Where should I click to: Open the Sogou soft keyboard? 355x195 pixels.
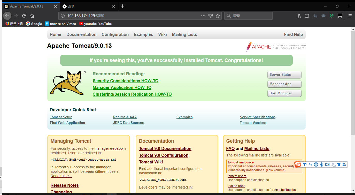click(327, 164)
